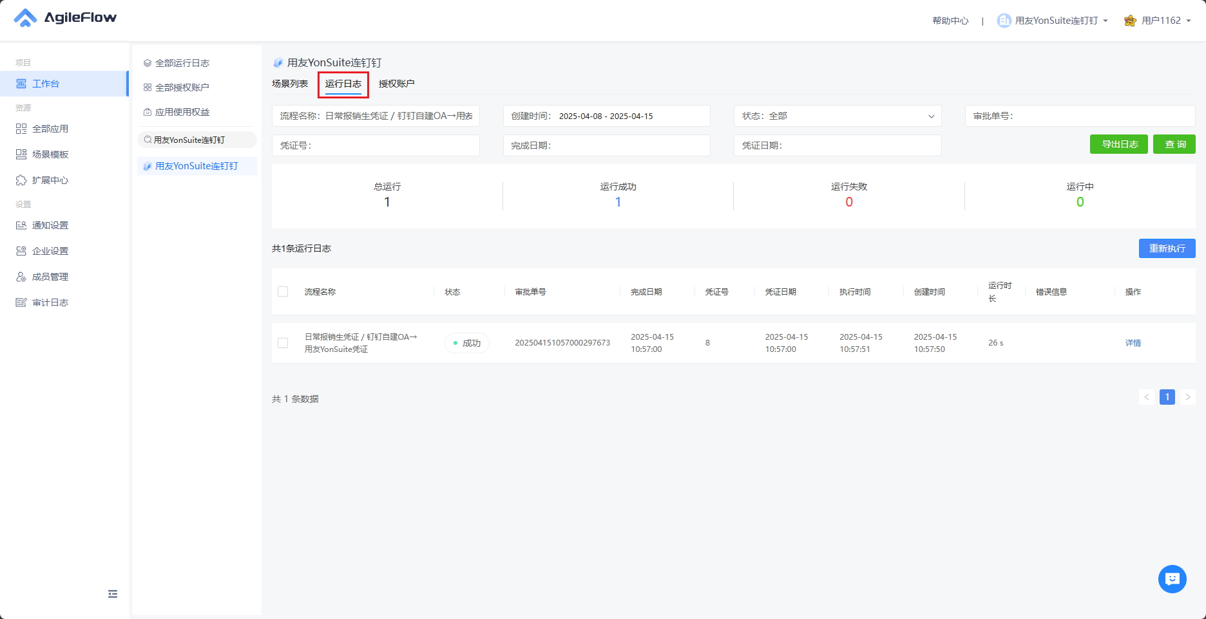Open 场景模板 icon in sidebar
The height and width of the screenshot is (619, 1206).
pyautogui.click(x=21, y=154)
